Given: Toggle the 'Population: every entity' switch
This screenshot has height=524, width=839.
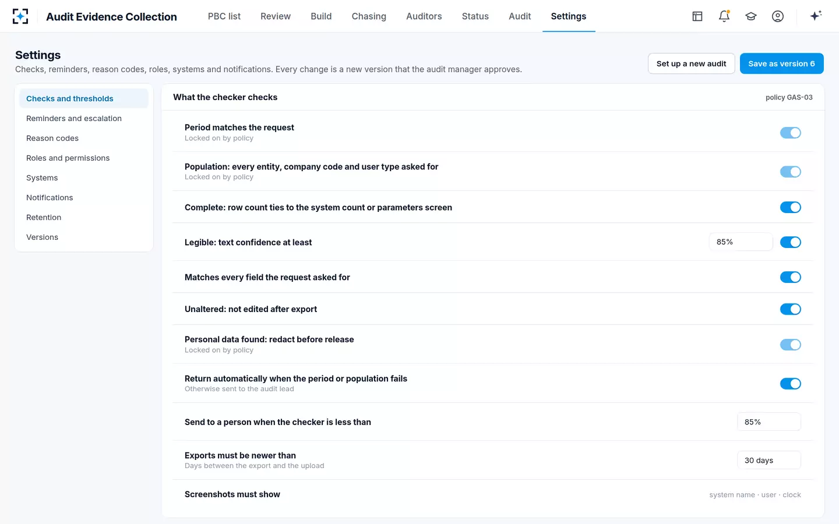Looking at the screenshot, I should point(791,172).
